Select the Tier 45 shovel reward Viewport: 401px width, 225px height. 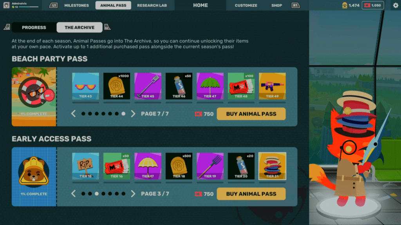148,86
